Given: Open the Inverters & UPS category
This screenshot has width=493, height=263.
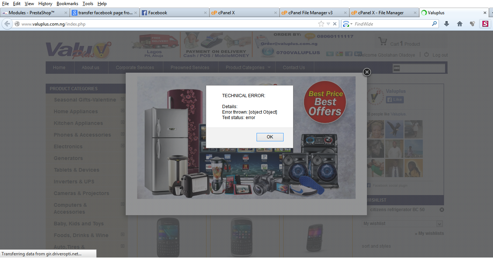Looking at the screenshot, I should 74,182.
